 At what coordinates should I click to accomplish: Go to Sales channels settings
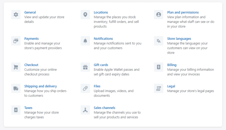104,108
